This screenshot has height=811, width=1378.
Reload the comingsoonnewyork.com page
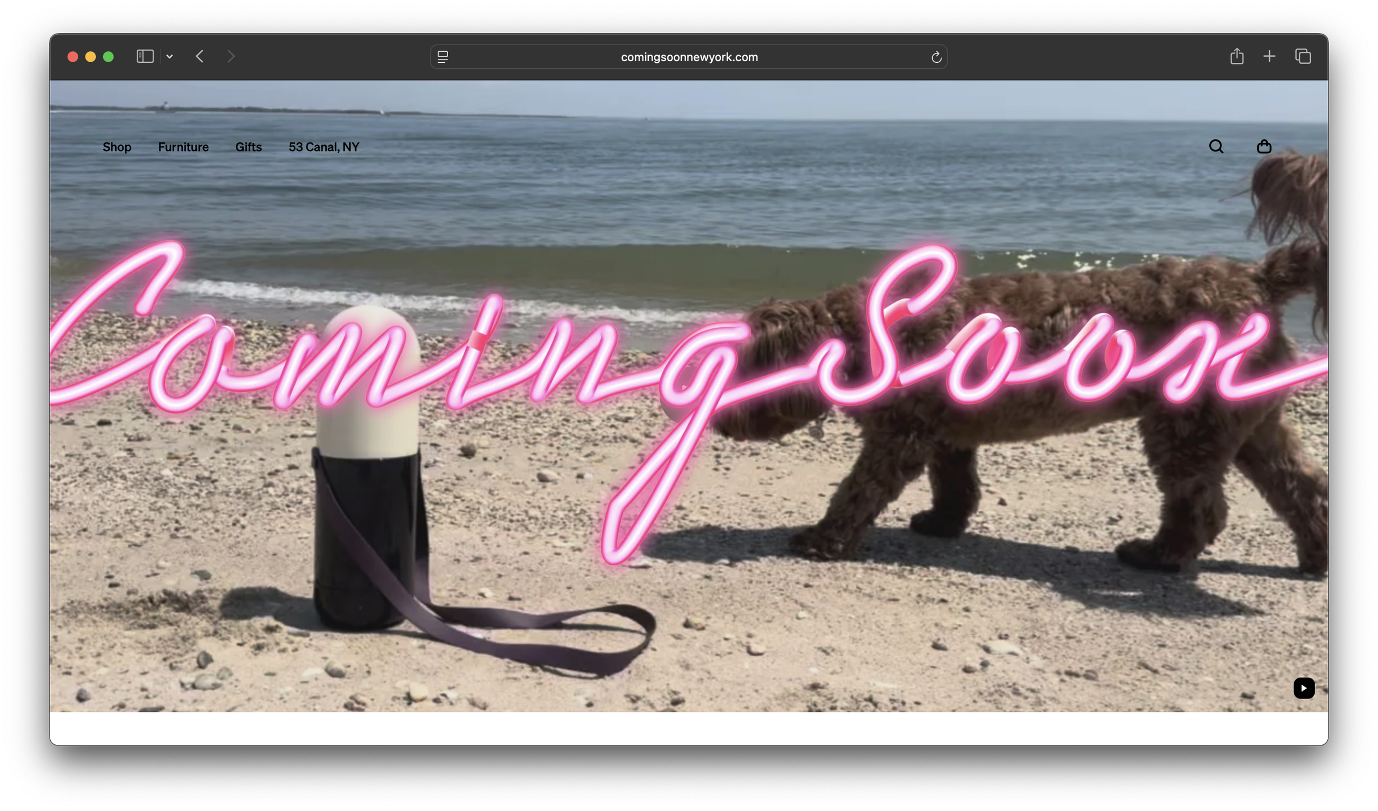936,57
